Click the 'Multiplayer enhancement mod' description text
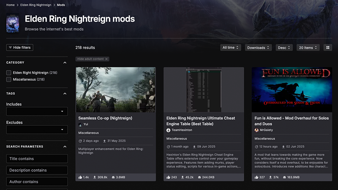This screenshot has height=190, width=338. (111, 151)
